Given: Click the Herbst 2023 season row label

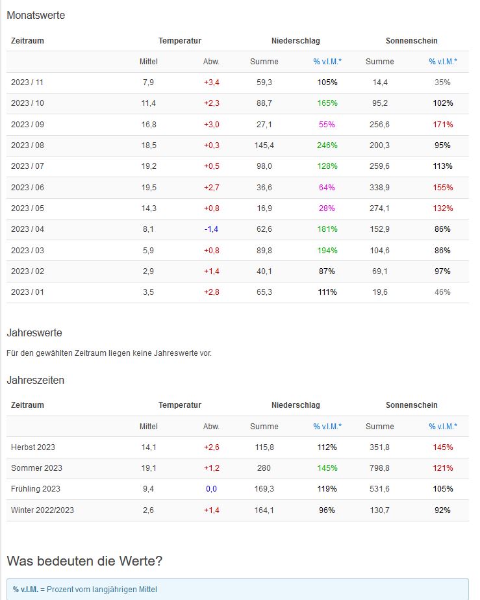Looking at the screenshot, I should [33, 447].
